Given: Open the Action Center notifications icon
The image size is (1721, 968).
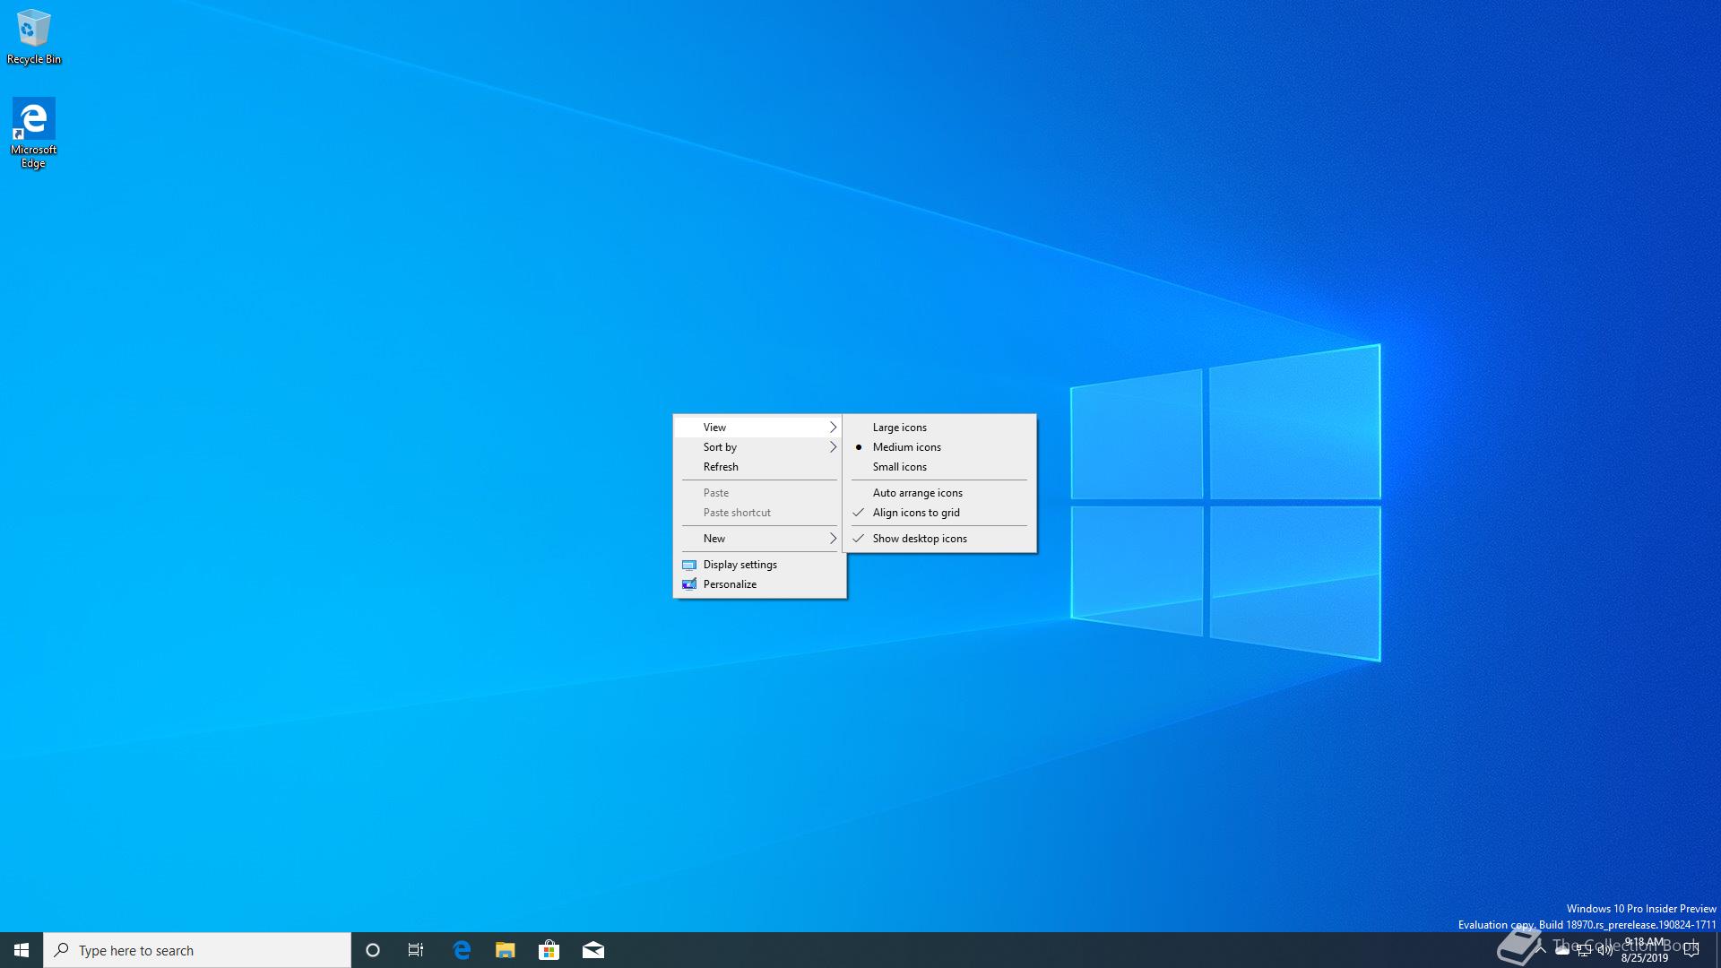Looking at the screenshot, I should click(1691, 950).
